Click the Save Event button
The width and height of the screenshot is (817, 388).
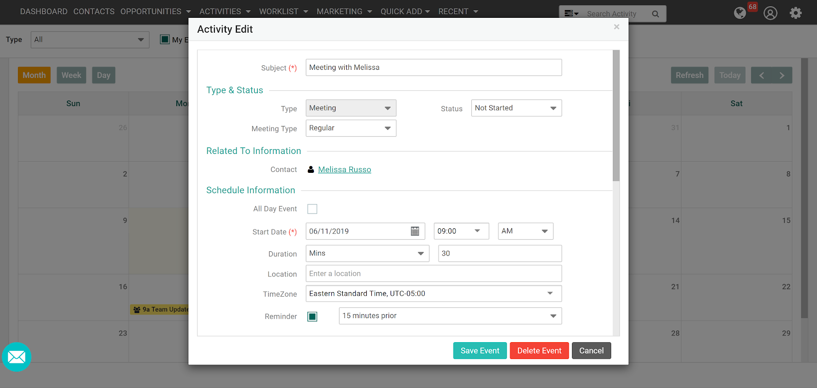click(479, 351)
